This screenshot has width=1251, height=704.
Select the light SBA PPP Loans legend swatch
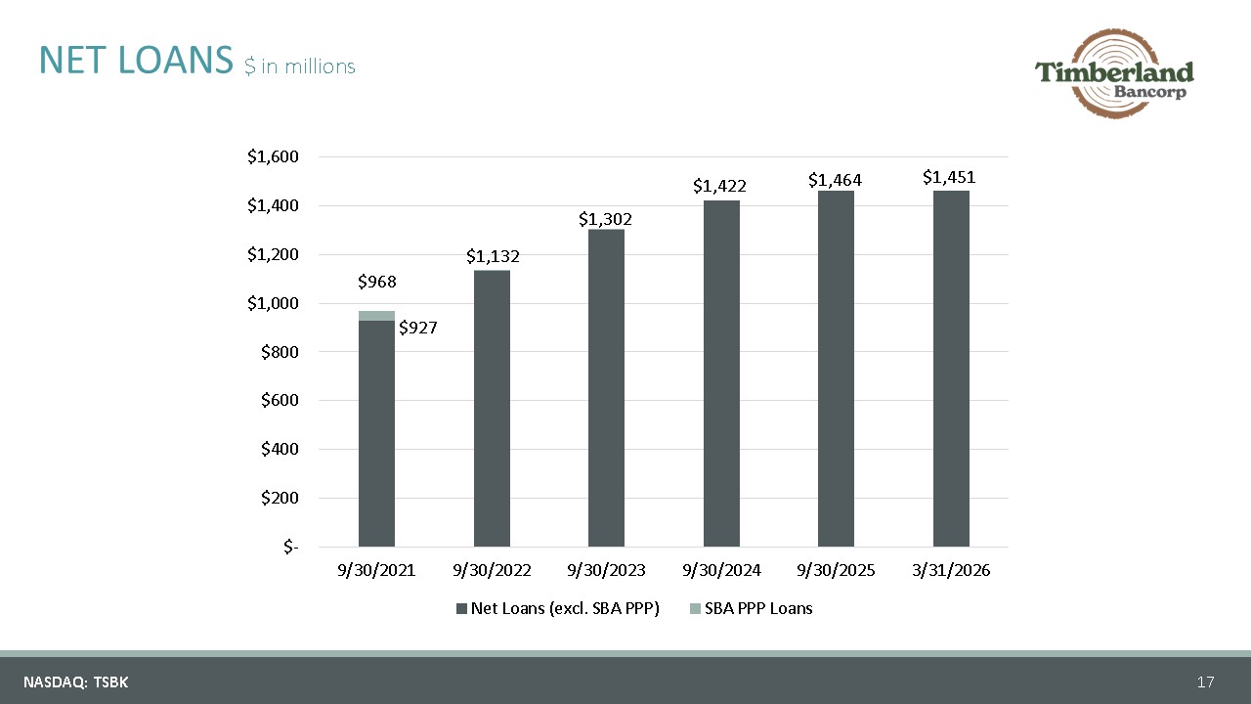tap(695, 608)
